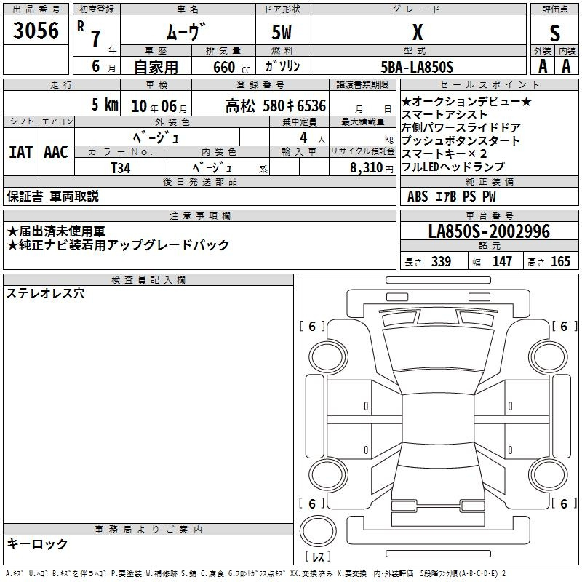Click the [レス] marker below the car diagram
The width and height of the screenshot is (582, 582).
tap(317, 557)
